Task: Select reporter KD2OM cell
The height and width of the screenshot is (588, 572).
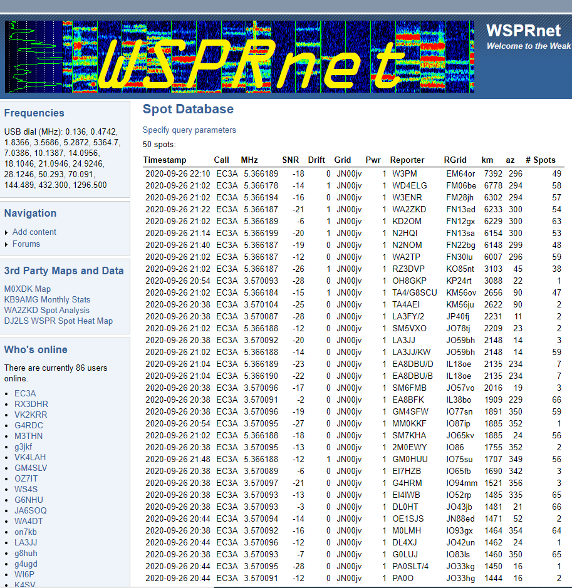Action: click(407, 221)
